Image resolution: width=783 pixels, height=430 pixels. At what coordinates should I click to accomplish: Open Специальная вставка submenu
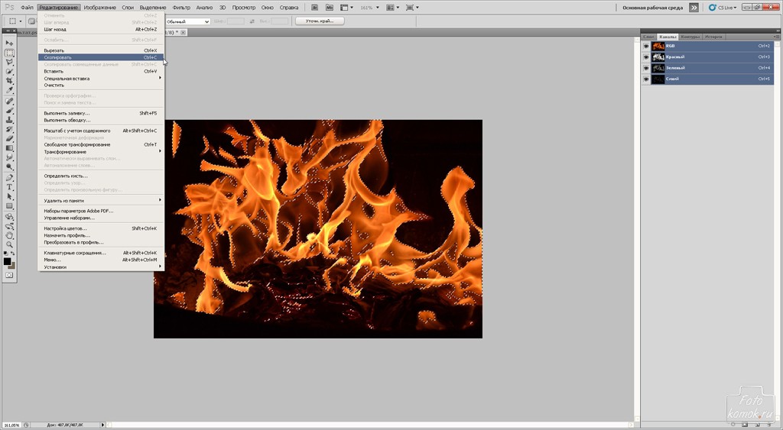click(101, 79)
